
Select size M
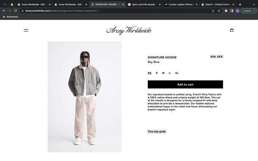(x=163, y=73)
